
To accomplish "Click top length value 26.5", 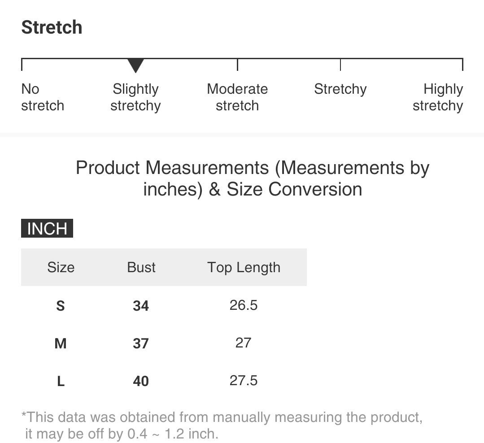I will pos(244,305).
